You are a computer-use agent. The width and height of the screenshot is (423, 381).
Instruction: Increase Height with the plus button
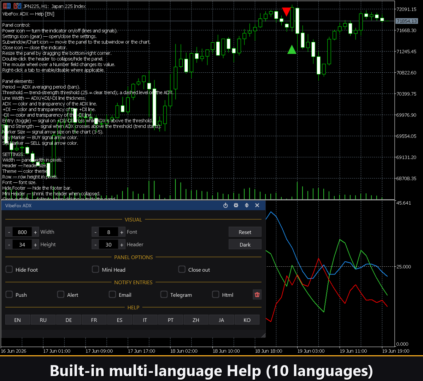click(35, 244)
